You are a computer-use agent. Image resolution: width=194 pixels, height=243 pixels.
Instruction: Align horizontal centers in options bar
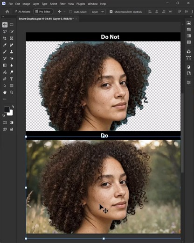click(157, 12)
